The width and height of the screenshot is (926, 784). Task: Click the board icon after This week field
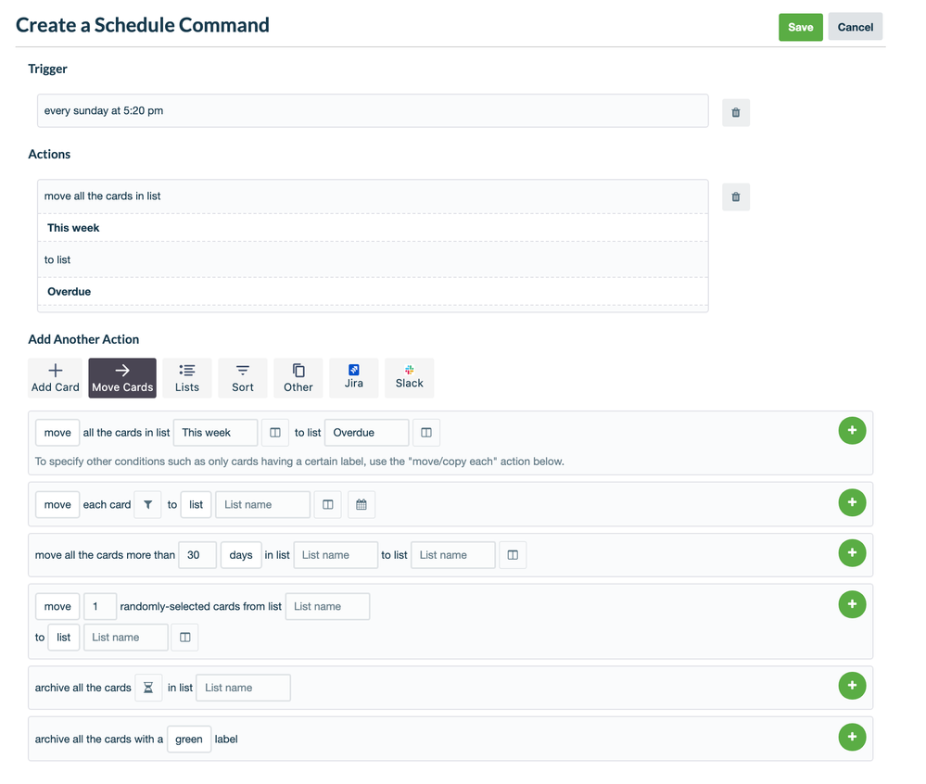tap(275, 433)
